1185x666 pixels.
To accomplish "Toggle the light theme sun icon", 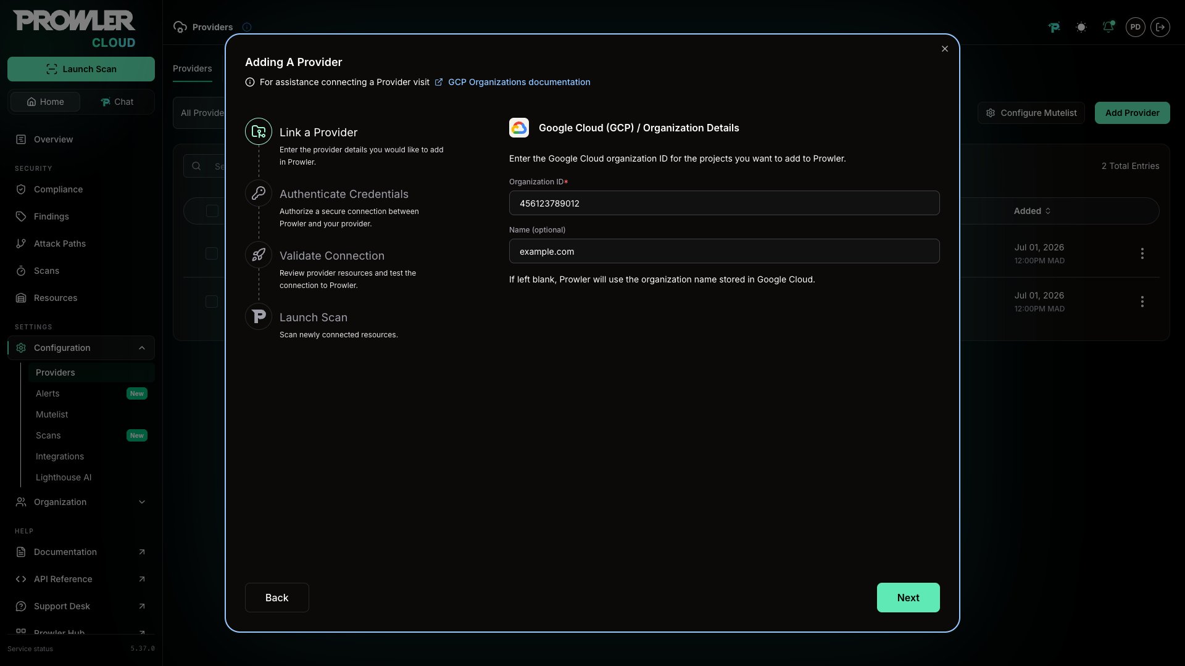I will click(x=1081, y=27).
